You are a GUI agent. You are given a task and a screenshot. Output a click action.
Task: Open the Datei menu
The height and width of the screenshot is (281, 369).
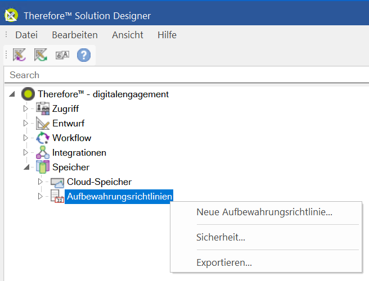26,35
